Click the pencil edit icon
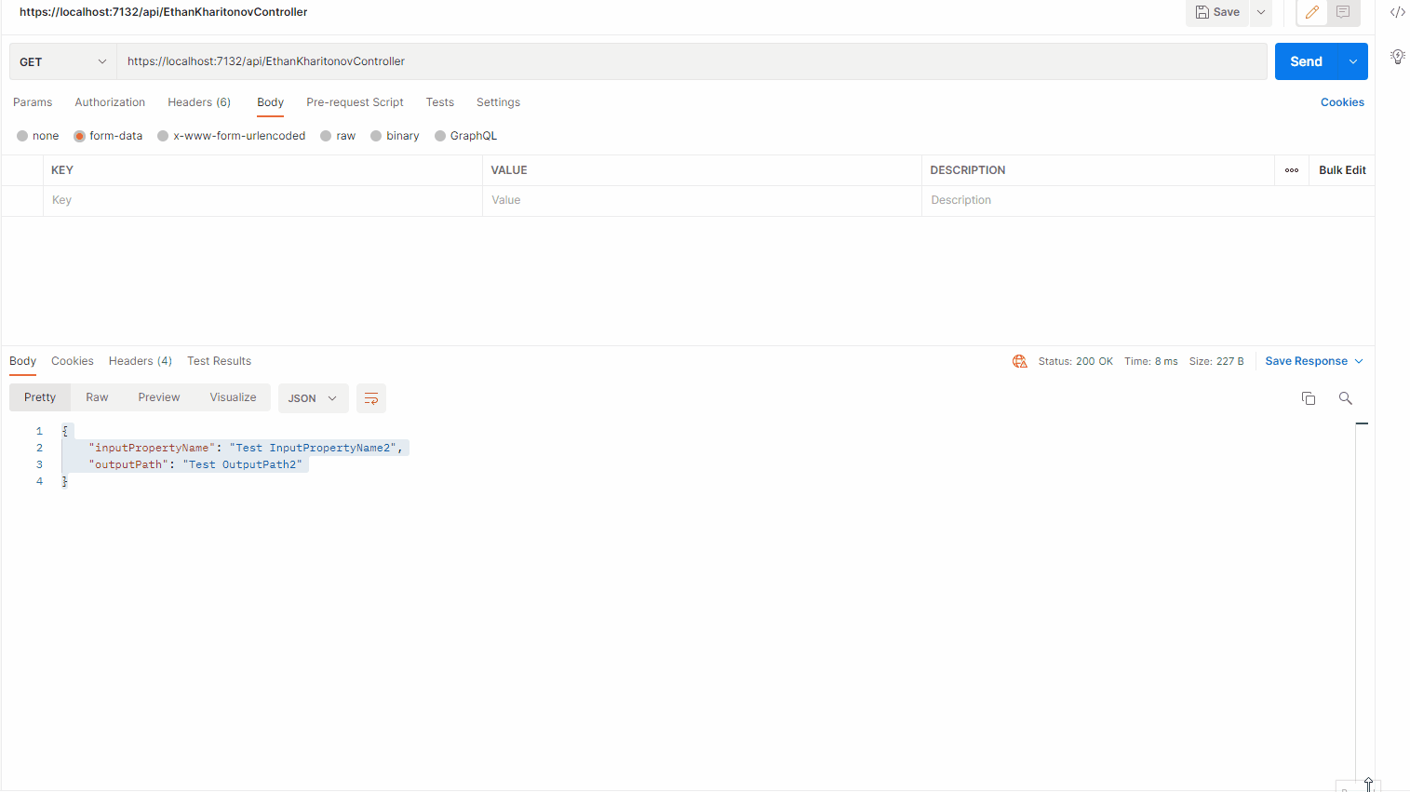 click(1311, 12)
